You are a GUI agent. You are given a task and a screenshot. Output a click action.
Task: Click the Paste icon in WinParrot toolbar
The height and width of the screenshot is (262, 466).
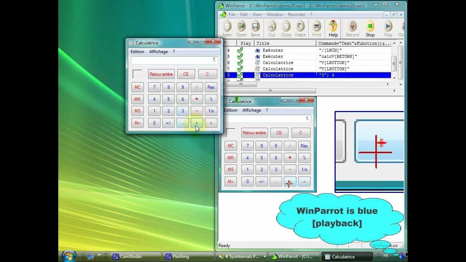coord(300,28)
